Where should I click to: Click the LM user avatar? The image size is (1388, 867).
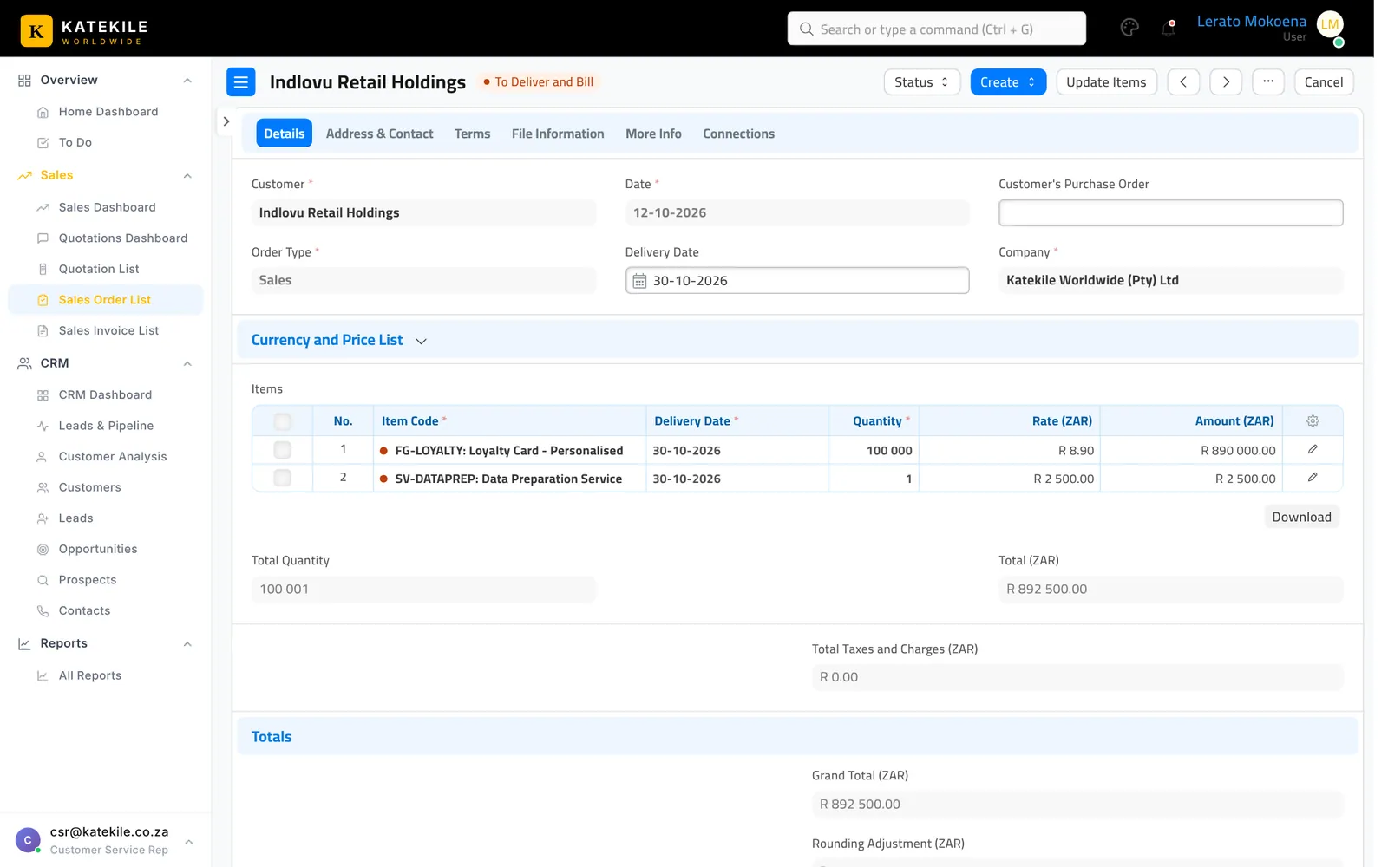point(1330,25)
